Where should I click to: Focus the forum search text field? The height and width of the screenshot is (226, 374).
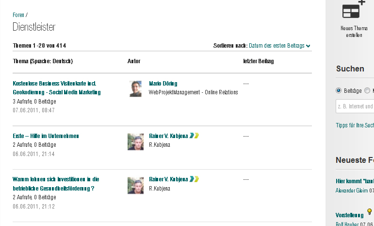click(355, 106)
